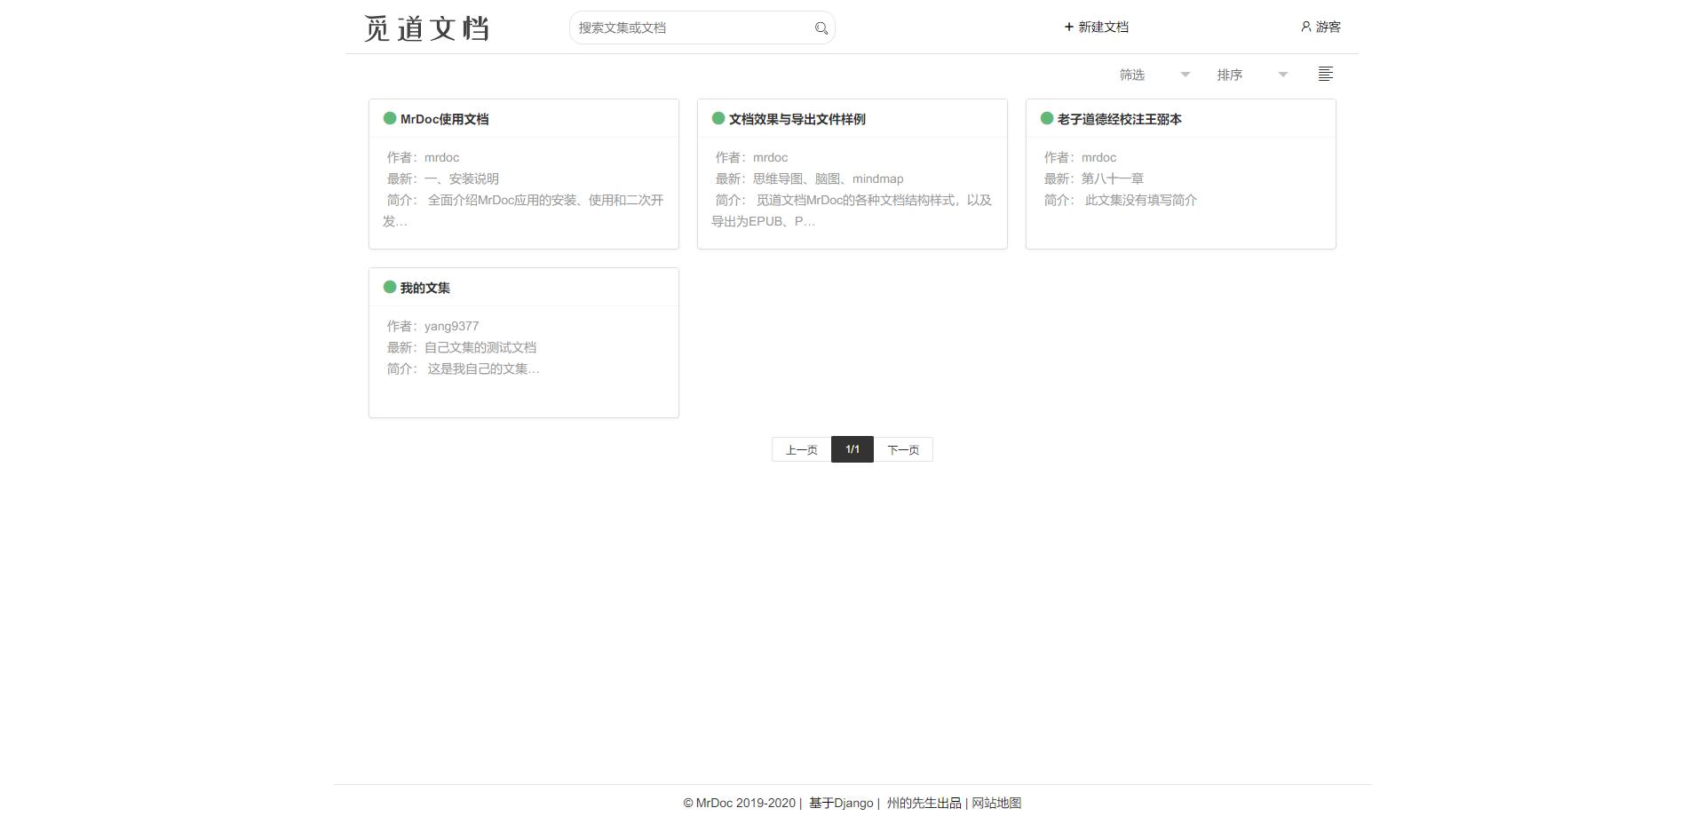Click 此文集没有填写简介 description text
This screenshot has height=832, width=1705.
[1140, 200]
